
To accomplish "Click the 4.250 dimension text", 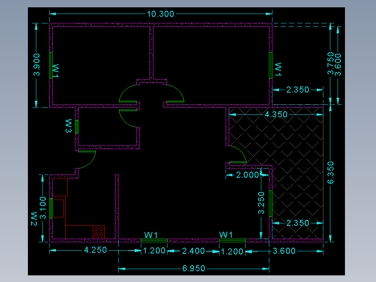I will [x=96, y=250].
